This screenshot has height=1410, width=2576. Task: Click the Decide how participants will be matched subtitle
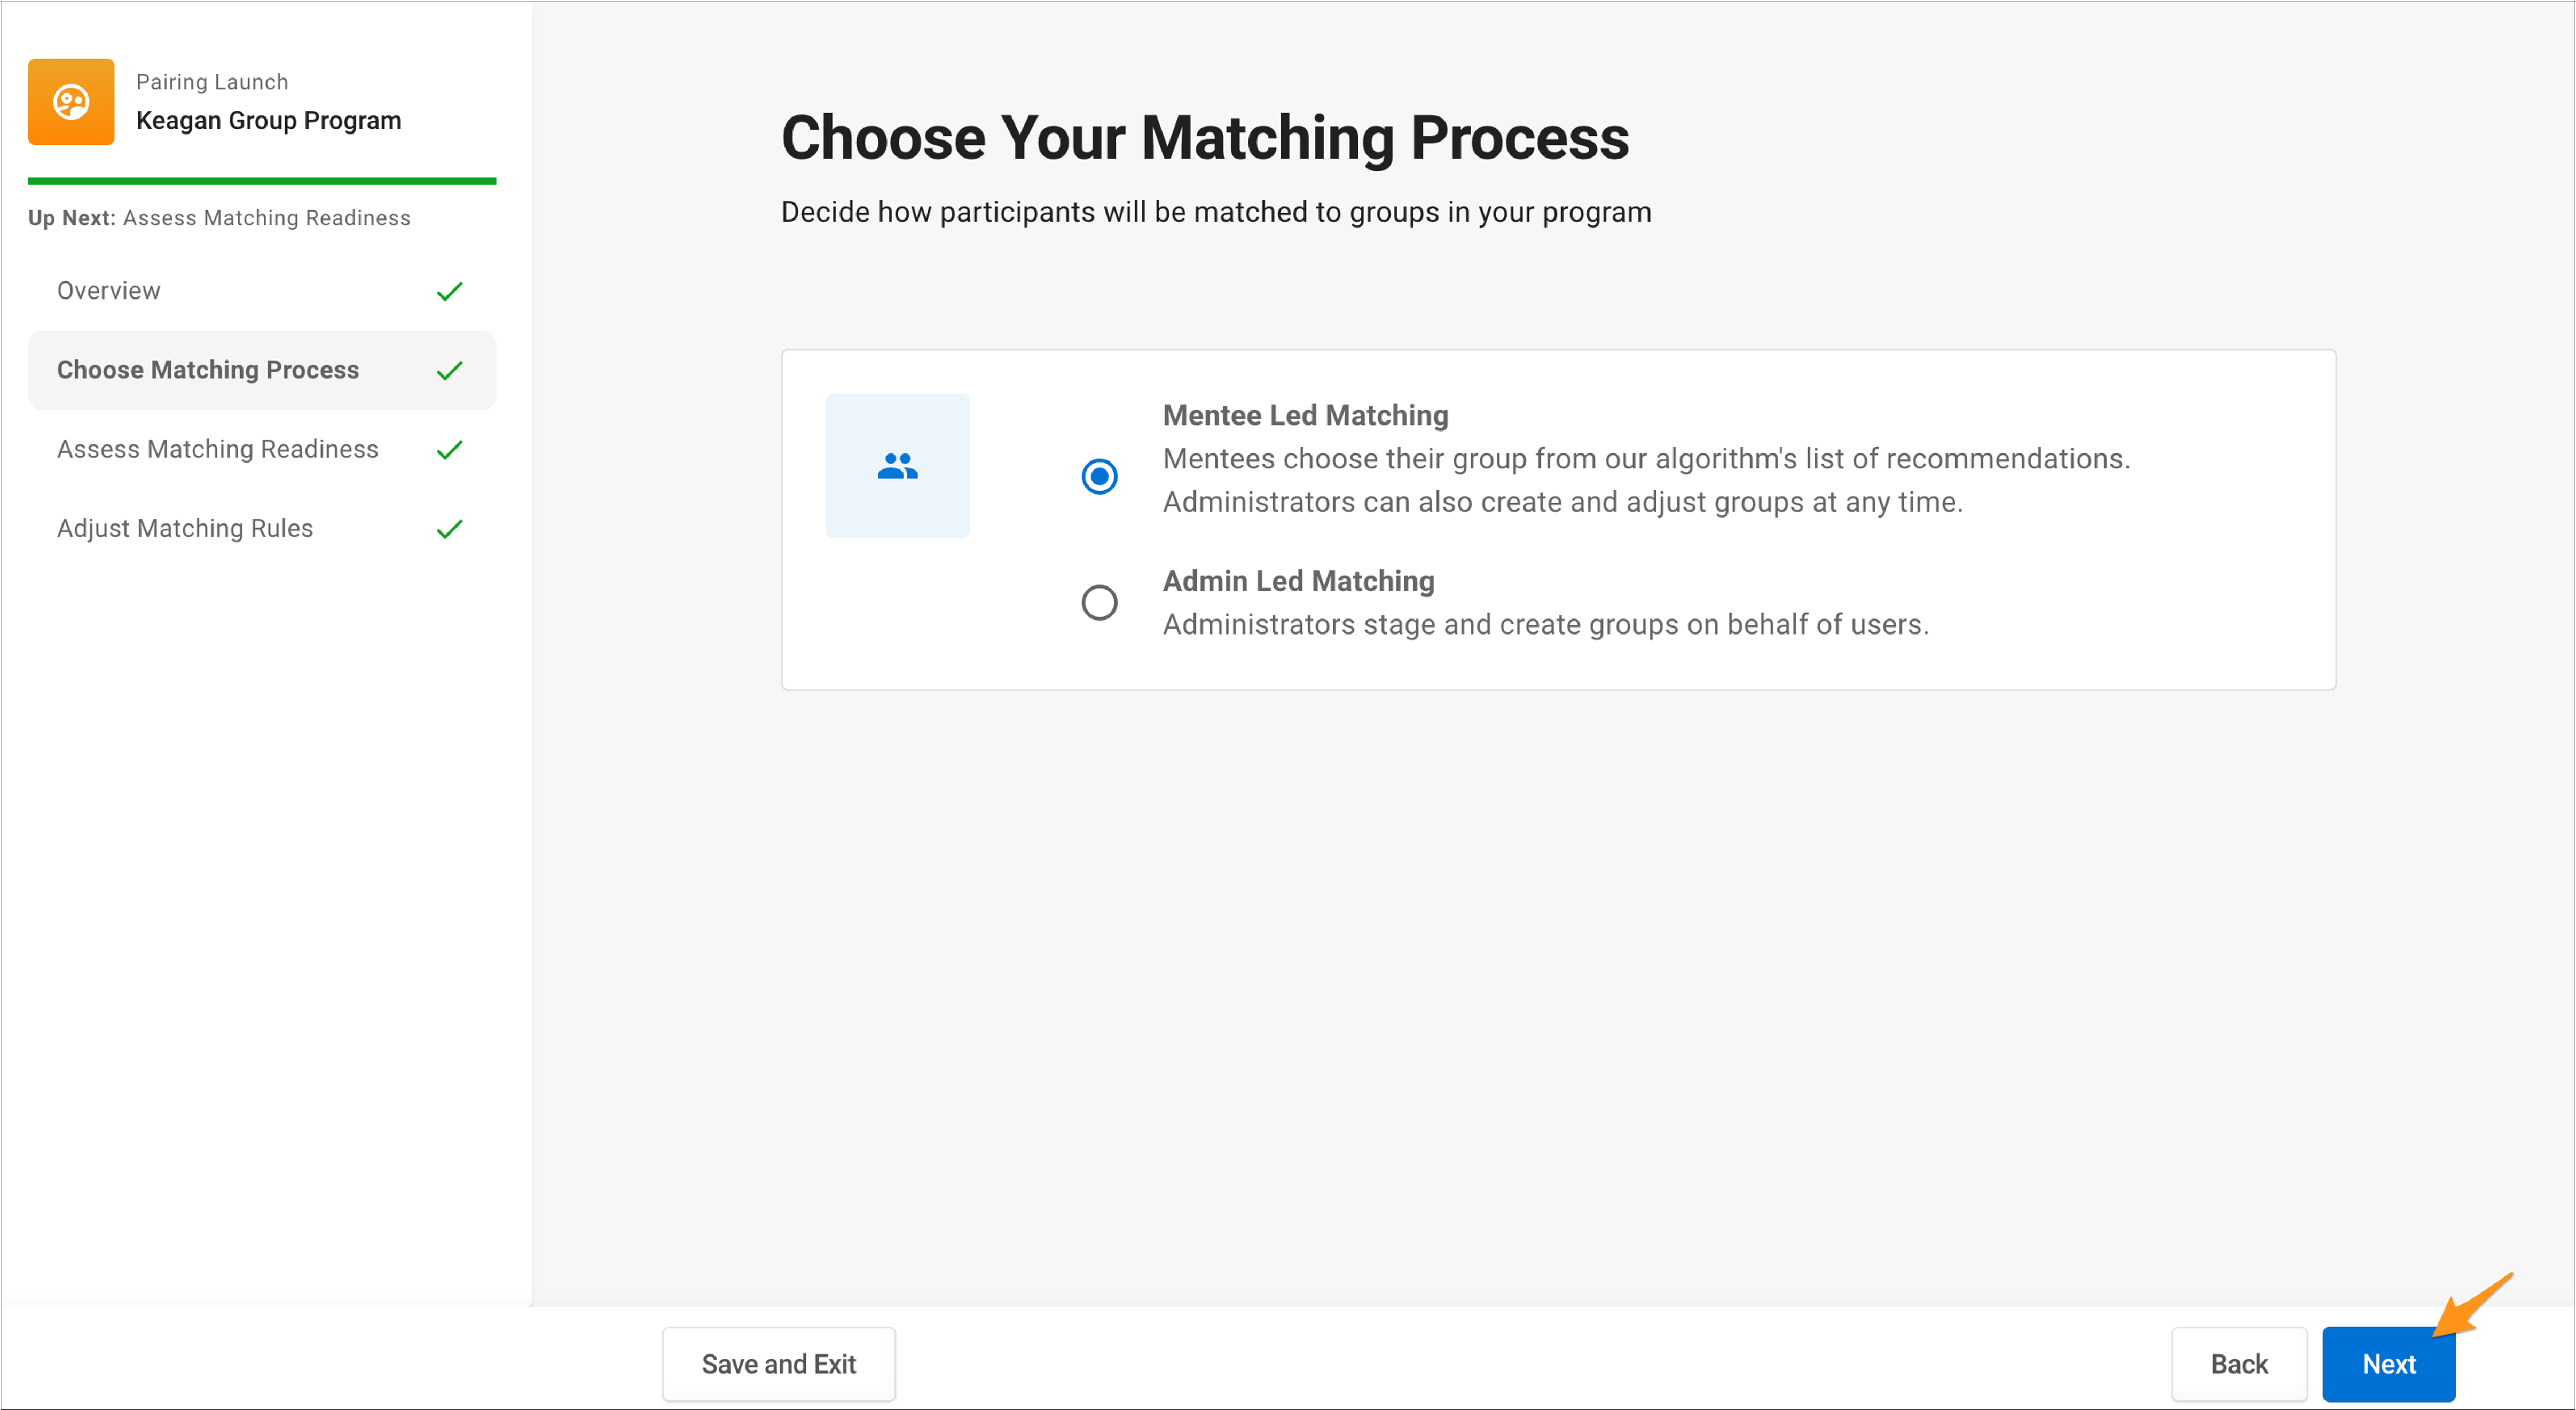[x=1216, y=212]
